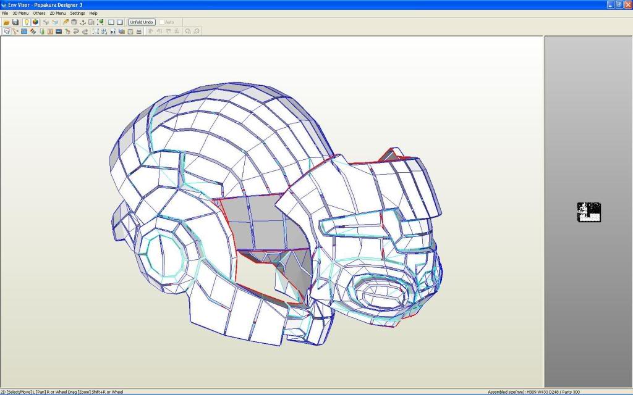Select the scissors join/disjoin faces tool

point(15,31)
